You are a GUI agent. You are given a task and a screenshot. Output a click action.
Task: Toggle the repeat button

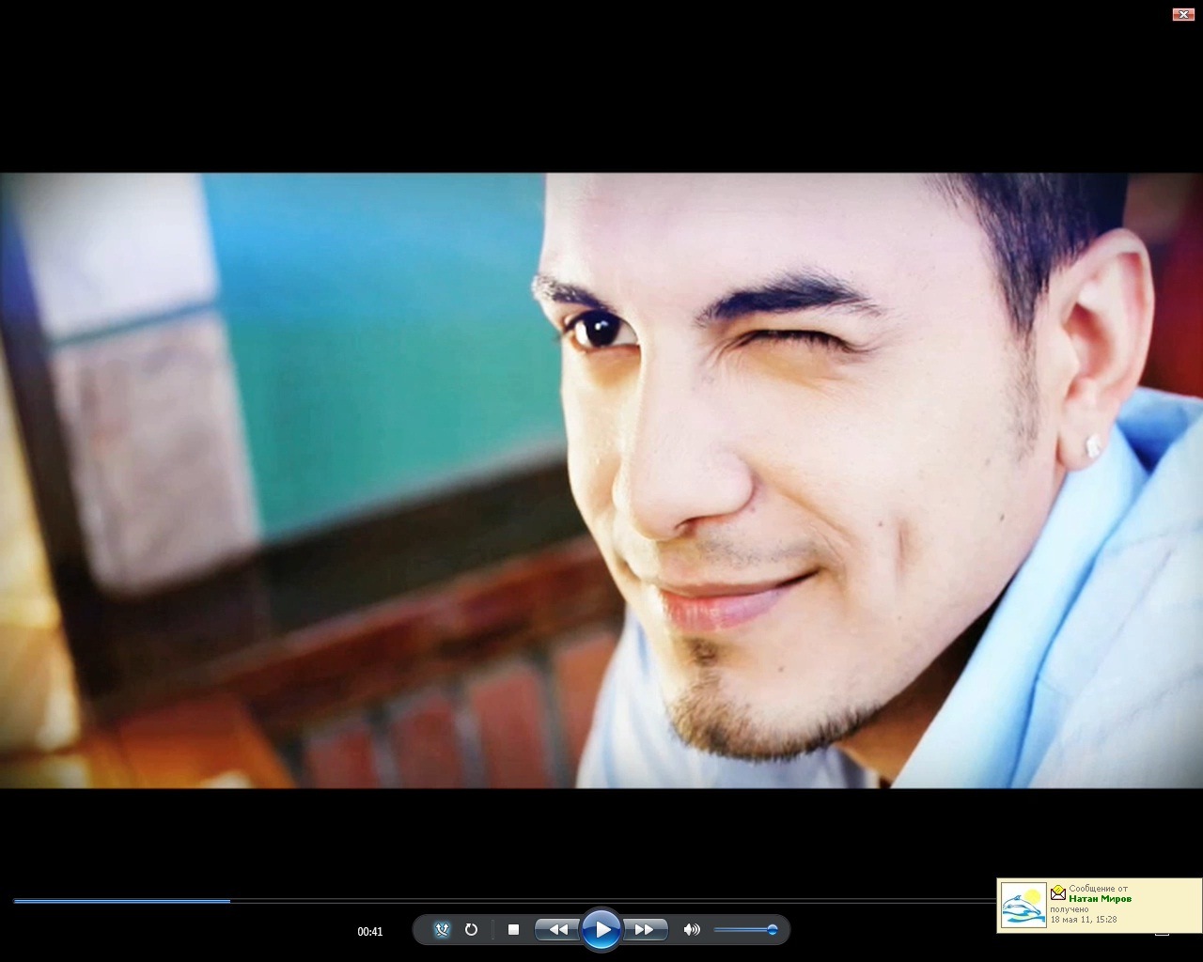pyautogui.click(x=472, y=929)
